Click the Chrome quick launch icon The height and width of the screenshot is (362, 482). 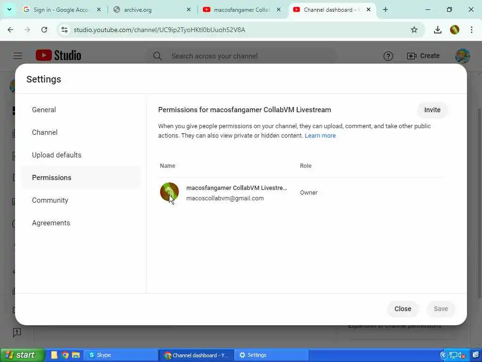(65, 355)
